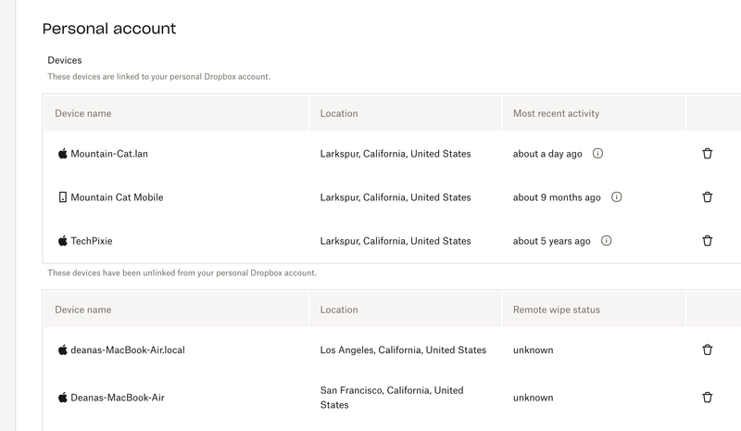Delete the Mountain-Cat.lan device via trash icon
Image resolution: width=741 pixels, height=431 pixels.
(x=708, y=154)
